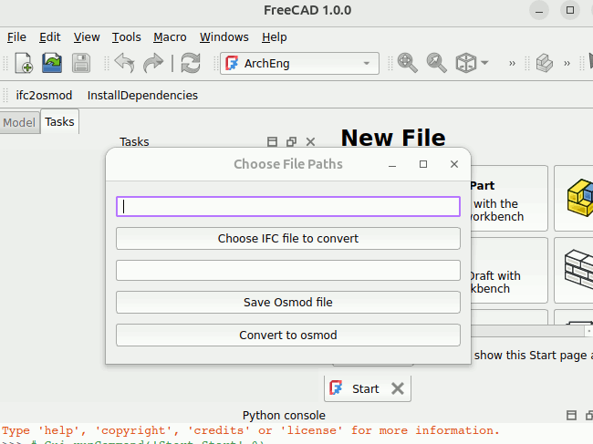Viewport: 593px width, 444px height.
Task: Click the Redo arrow icon
Action: (x=153, y=63)
